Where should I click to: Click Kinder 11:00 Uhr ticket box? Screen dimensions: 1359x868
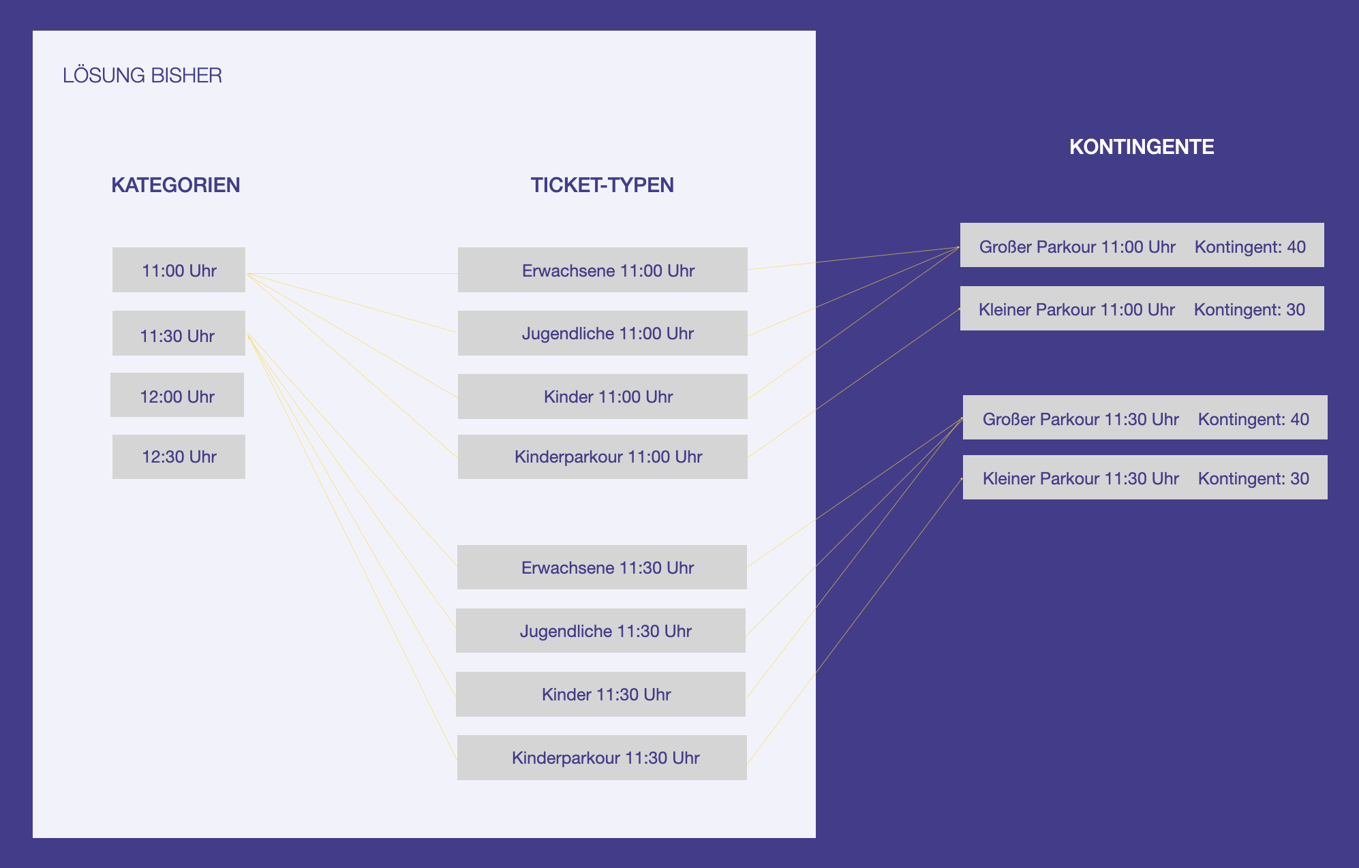tap(602, 397)
